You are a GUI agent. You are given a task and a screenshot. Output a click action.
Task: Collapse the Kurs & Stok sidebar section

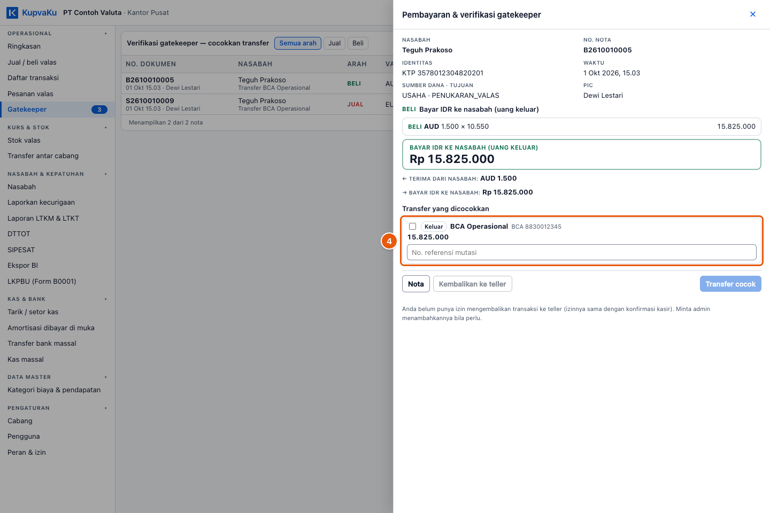pos(57,128)
